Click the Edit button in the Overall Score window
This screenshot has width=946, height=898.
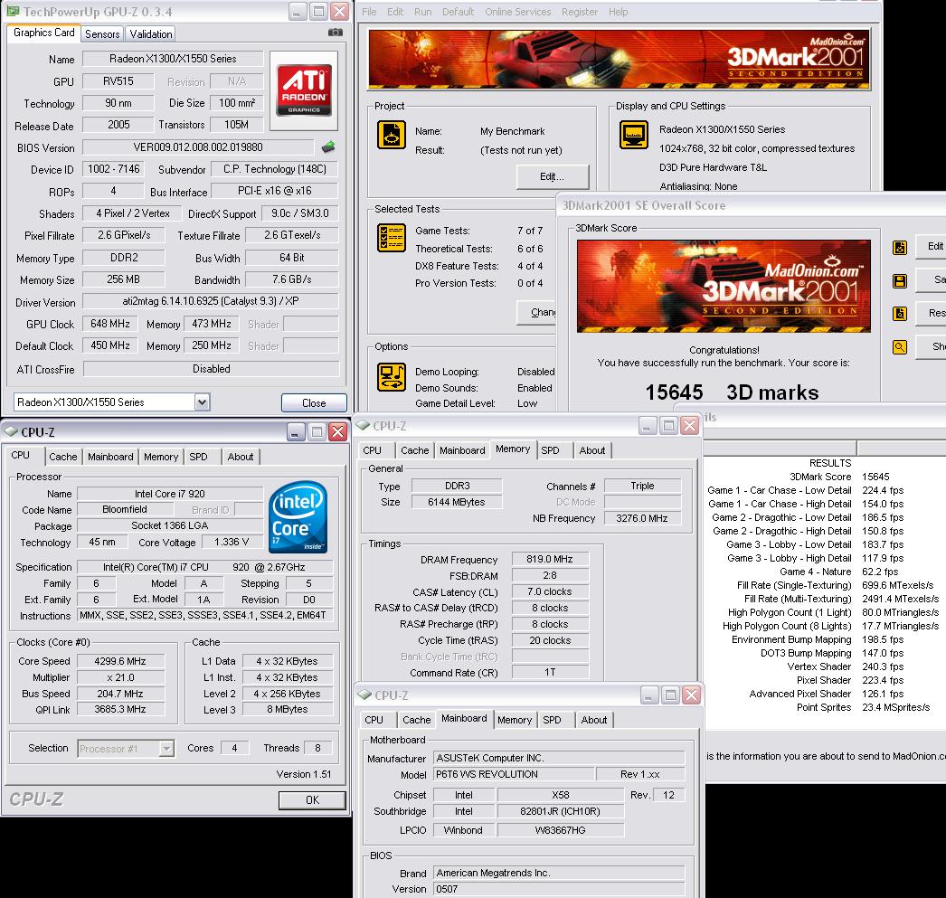pos(932,246)
